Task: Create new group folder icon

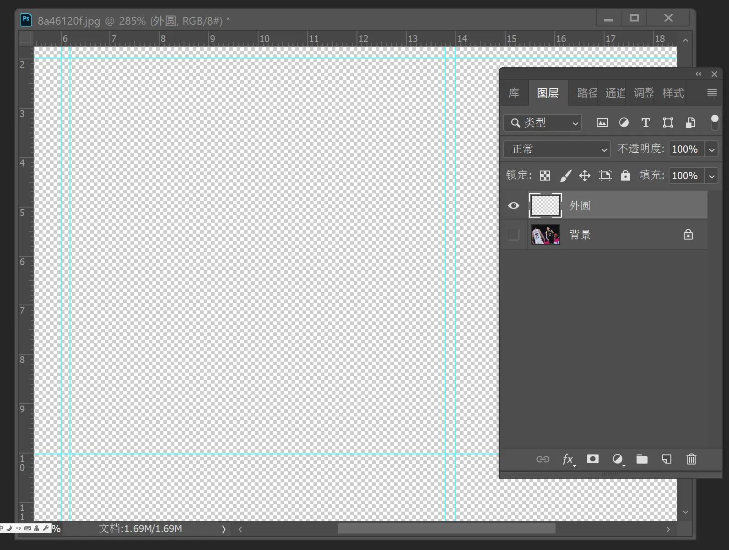Action: [642, 459]
